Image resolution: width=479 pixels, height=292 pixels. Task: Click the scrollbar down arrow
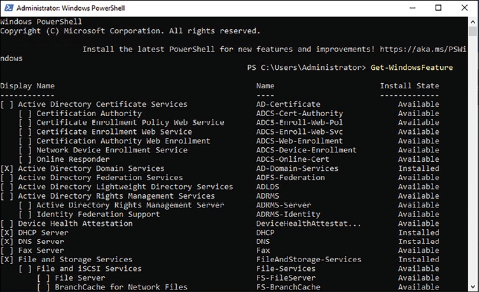pos(473,286)
